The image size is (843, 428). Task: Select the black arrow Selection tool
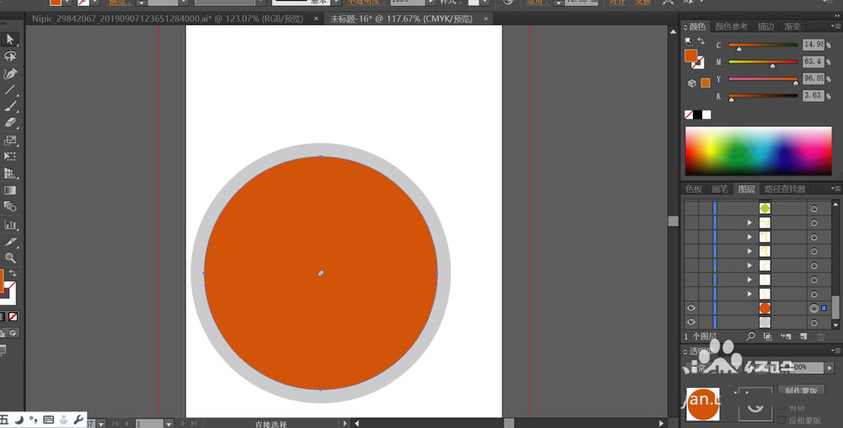pyautogui.click(x=9, y=39)
